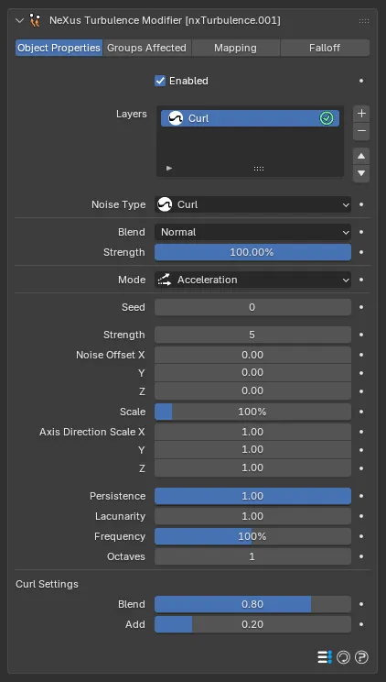
Task: Click the Octaves field
Action: click(x=252, y=556)
